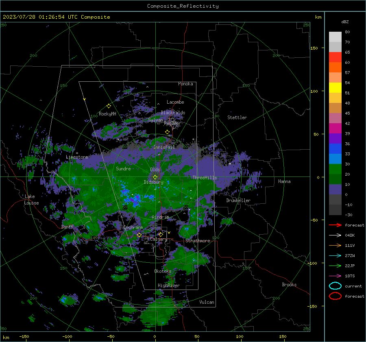
Task: Click the 18TS legend text
Action: (350, 276)
